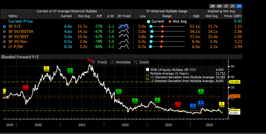This screenshot has width=266, height=134.
Task: Click the Track crosshair tool
Action: (100, 62)
